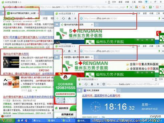Image resolution: width=164 pixels, height=123 pixels.
Task: Open 工具 menu in the topmost so.com window
Action: [133, 2]
